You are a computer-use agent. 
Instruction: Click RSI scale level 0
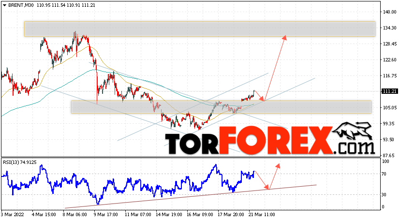click(x=383, y=207)
